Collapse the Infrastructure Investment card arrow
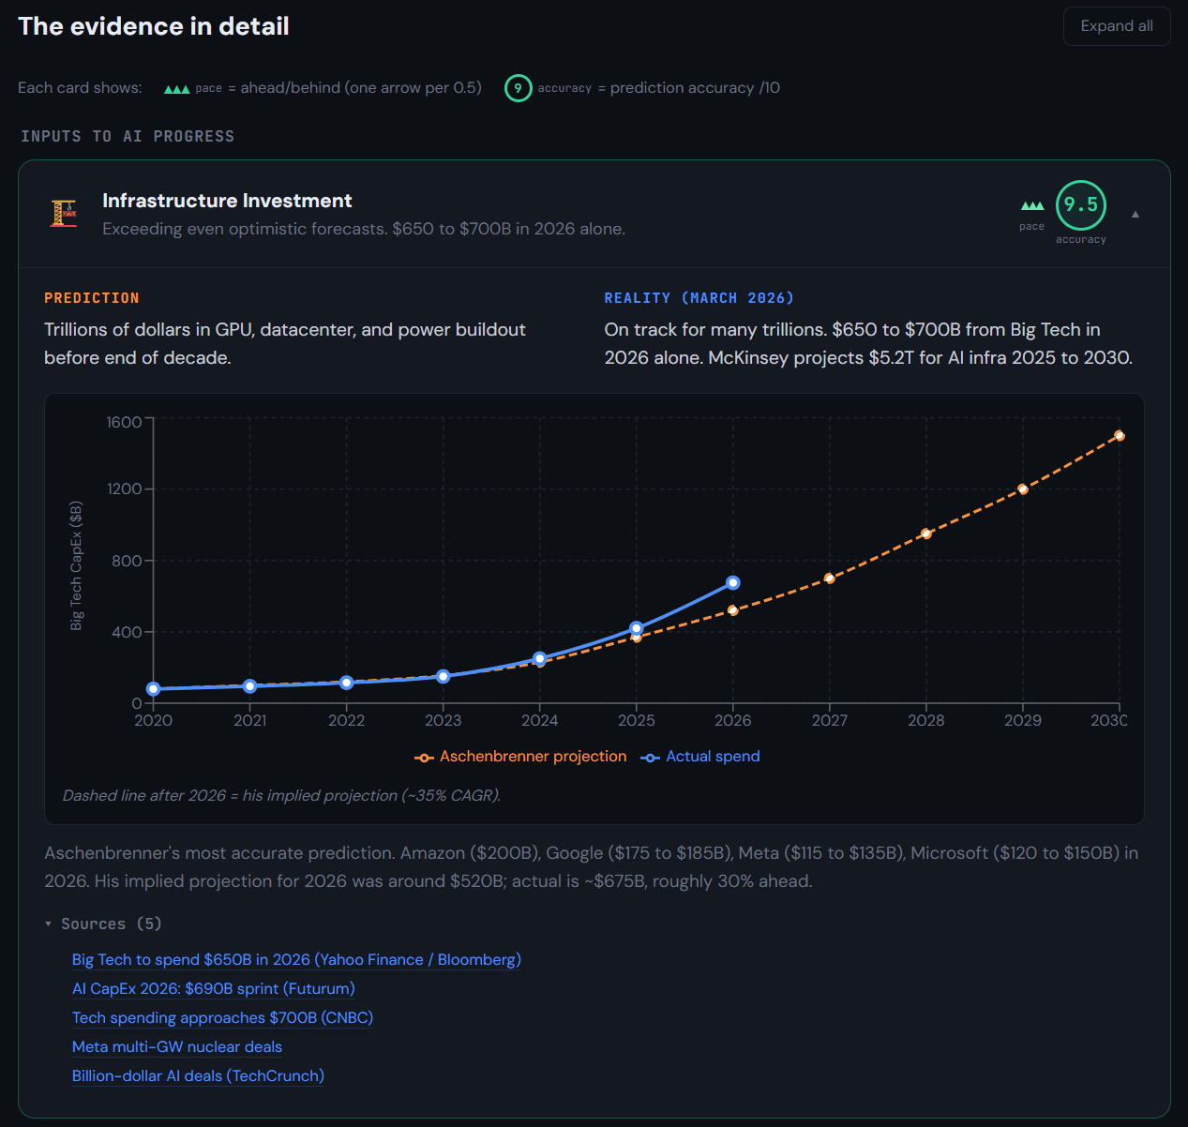Viewport: 1188px width, 1127px height. (x=1135, y=215)
